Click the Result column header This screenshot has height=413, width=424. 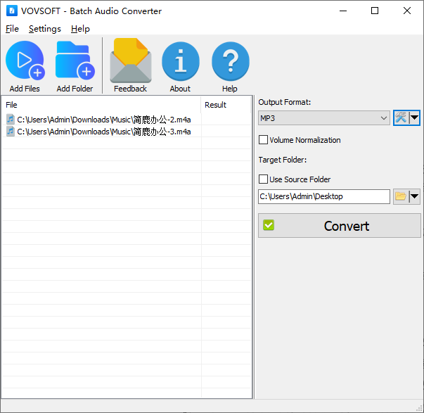click(x=215, y=105)
